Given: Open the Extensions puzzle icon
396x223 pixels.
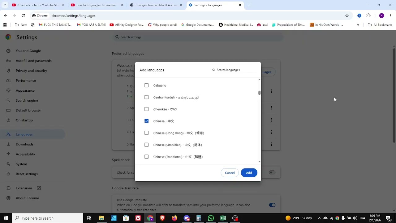Looking at the screenshot, I should (368, 15).
